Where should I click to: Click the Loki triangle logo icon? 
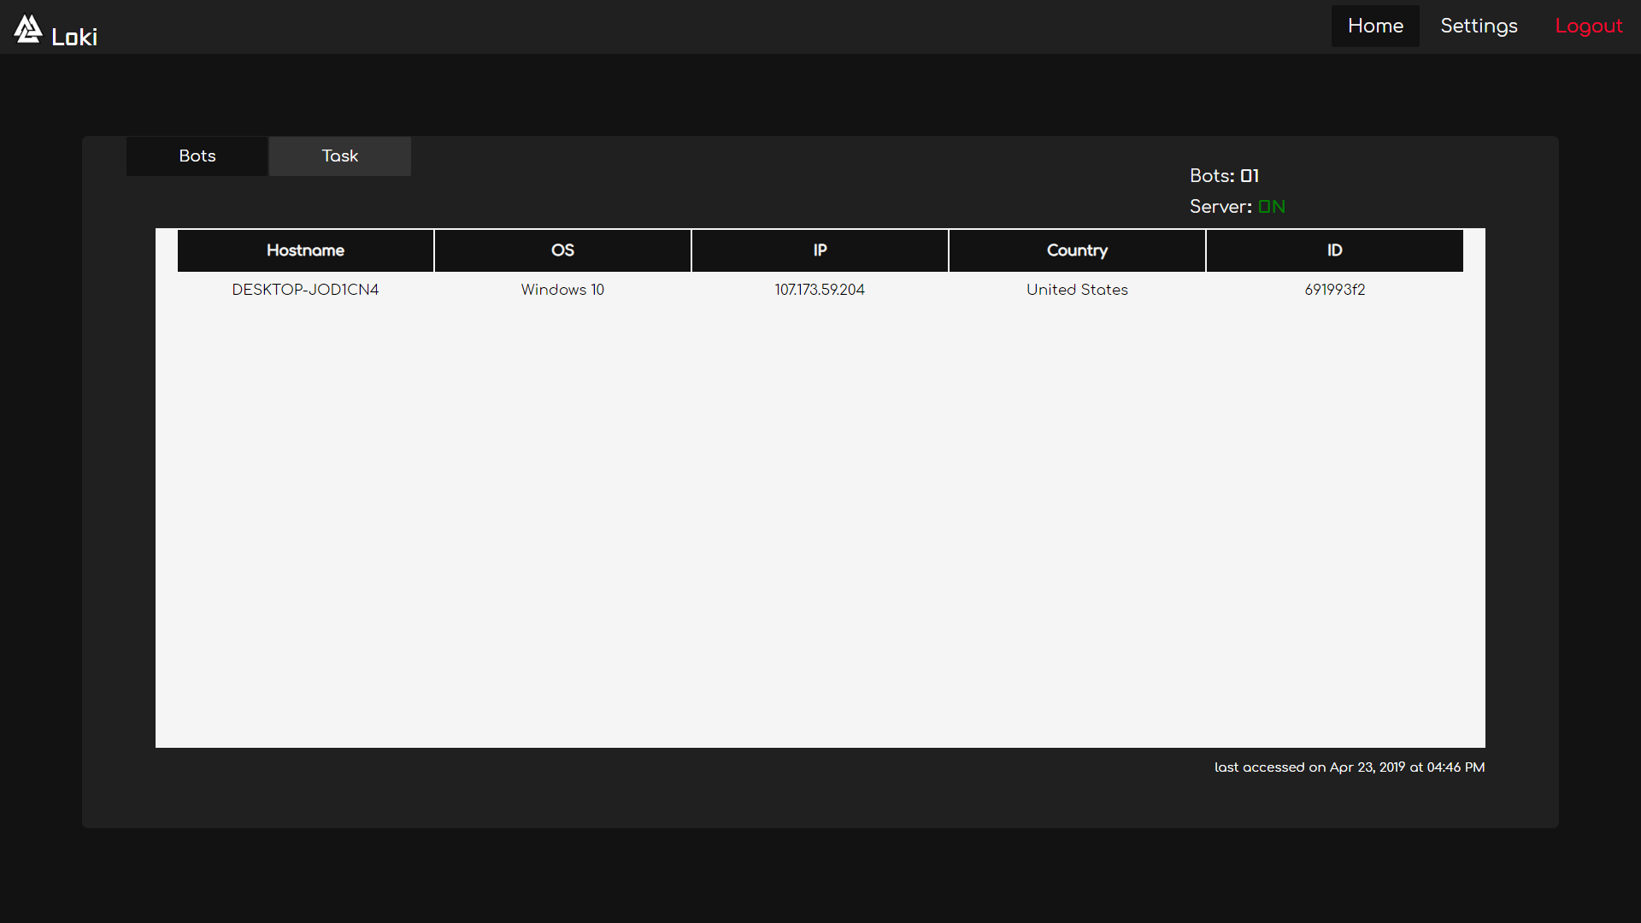tap(27, 28)
